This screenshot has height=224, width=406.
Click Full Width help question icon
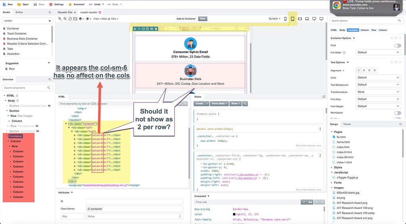click(344, 53)
